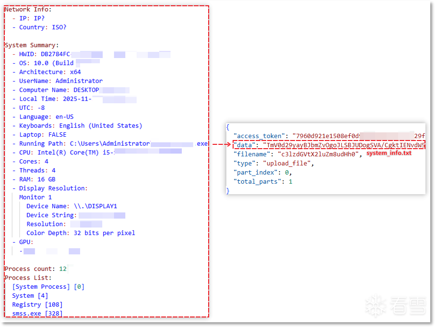Select the Registry [108] process entry
This screenshot has width=436, height=328.
(x=37, y=305)
